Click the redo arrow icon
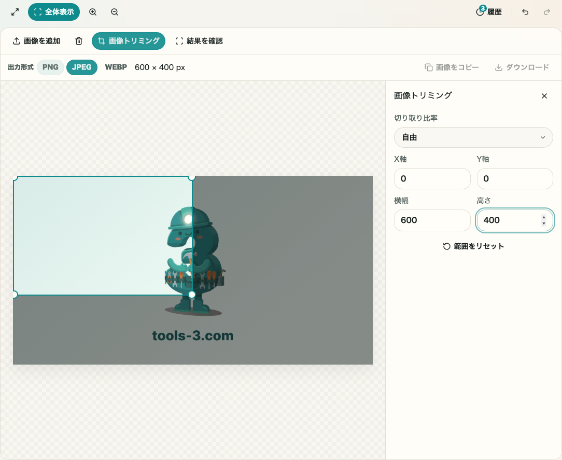562x460 pixels. pyautogui.click(x=546, y=12)
